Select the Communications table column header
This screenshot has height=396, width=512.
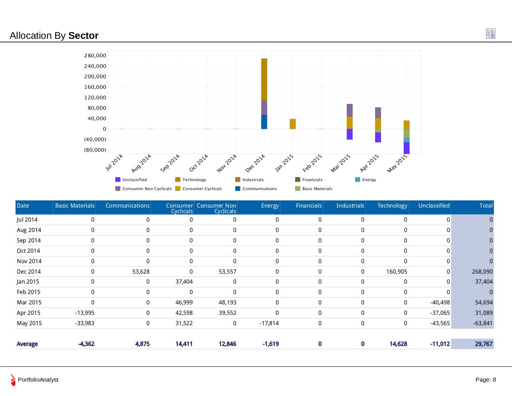tap(124, 207)
